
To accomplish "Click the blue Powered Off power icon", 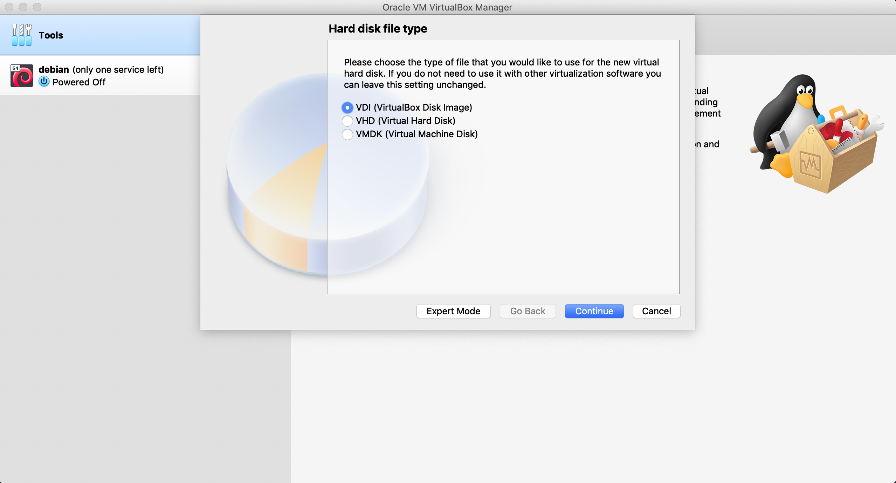I will (44, 82).
